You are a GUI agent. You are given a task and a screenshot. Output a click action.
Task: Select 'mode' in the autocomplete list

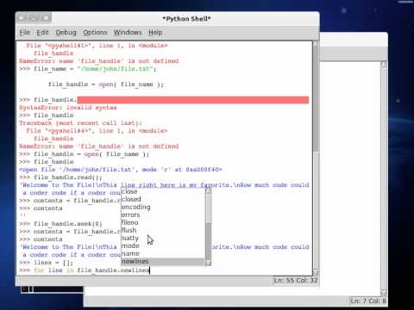163,245
